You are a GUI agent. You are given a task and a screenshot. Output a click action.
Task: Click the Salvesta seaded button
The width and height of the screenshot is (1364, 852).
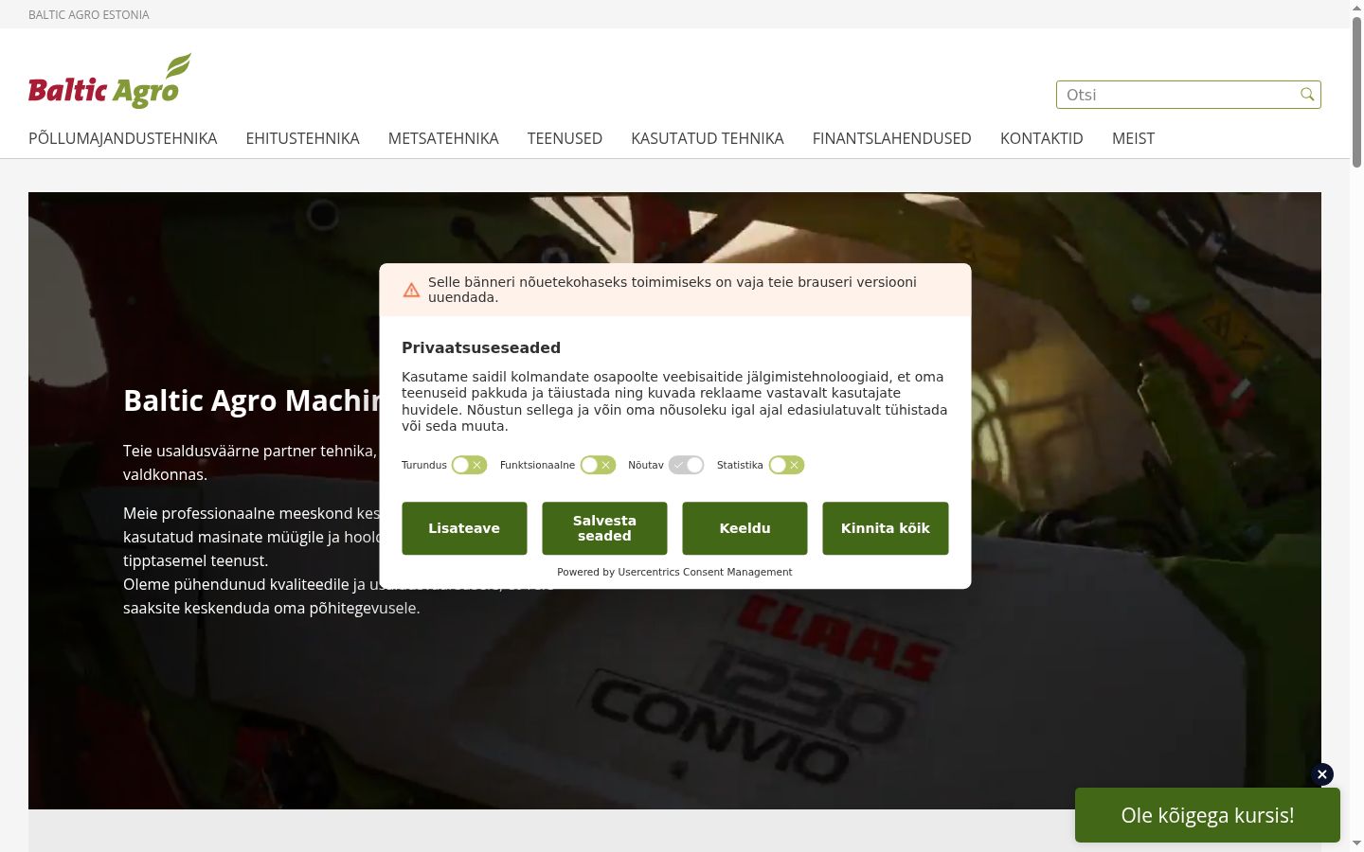click(x=604, y=528)
